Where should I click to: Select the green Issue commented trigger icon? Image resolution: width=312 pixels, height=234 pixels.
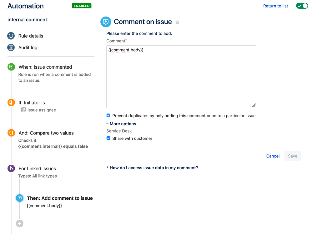coord(11,67)
